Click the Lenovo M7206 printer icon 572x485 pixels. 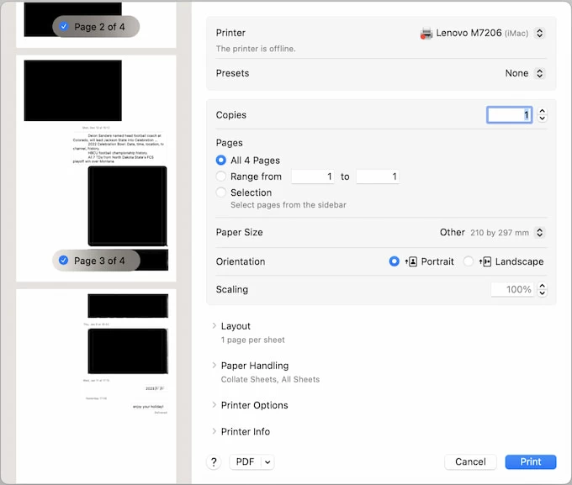[x=426, y=34]
